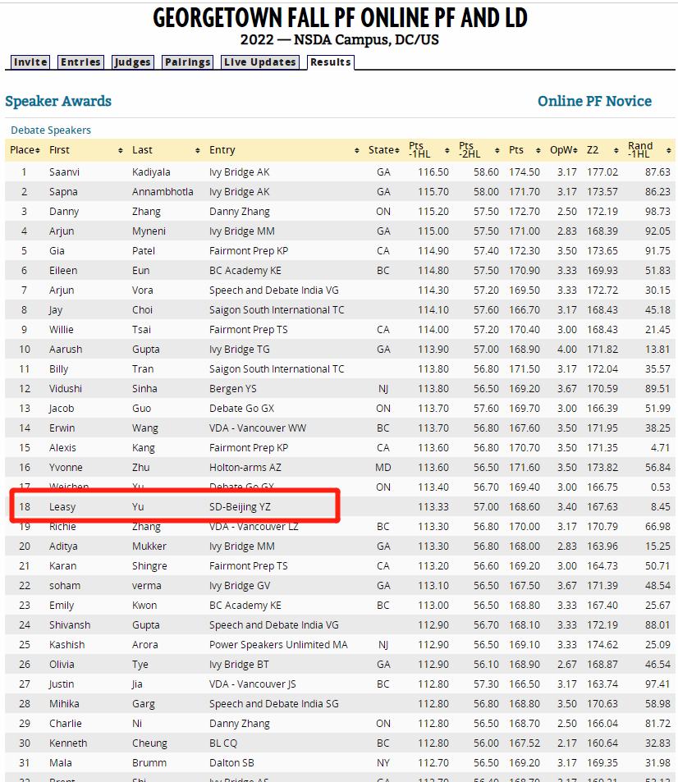Click the Online PF Novice heading
The width and height of the screenshot is (678, 782).
coord(594,101)
